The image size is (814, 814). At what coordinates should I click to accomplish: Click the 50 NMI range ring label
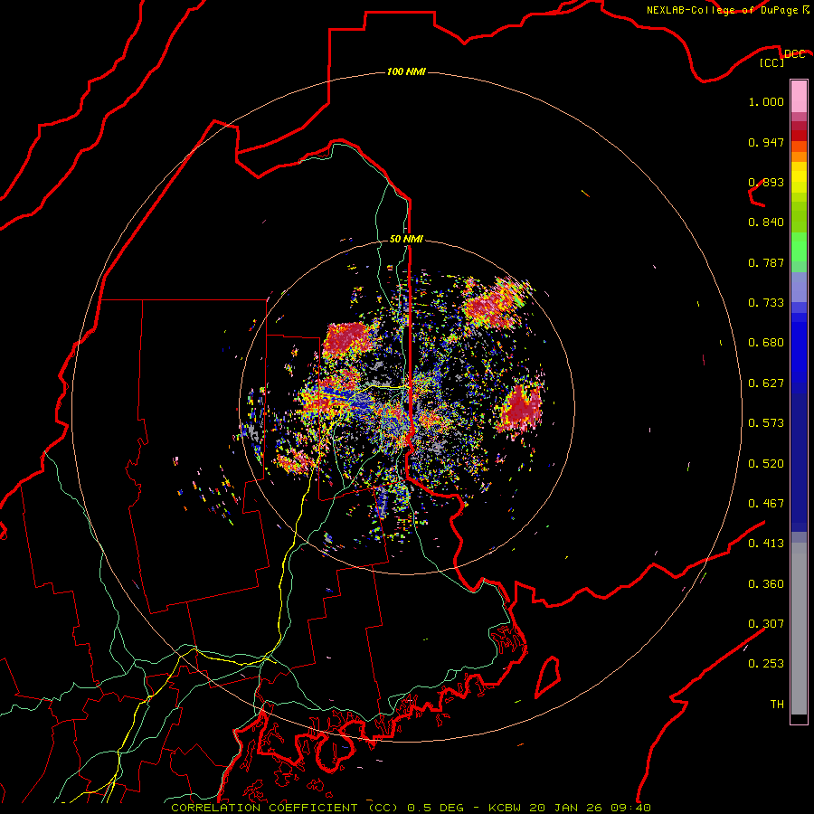(x=406, y=239)
